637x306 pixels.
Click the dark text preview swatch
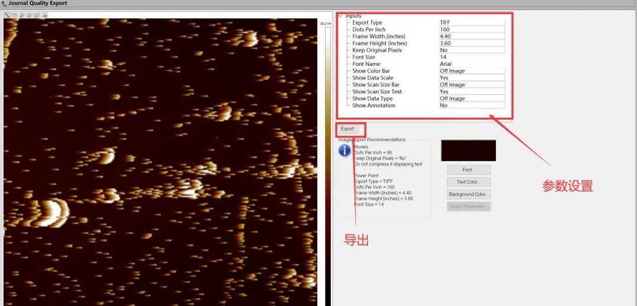(468, 151)
